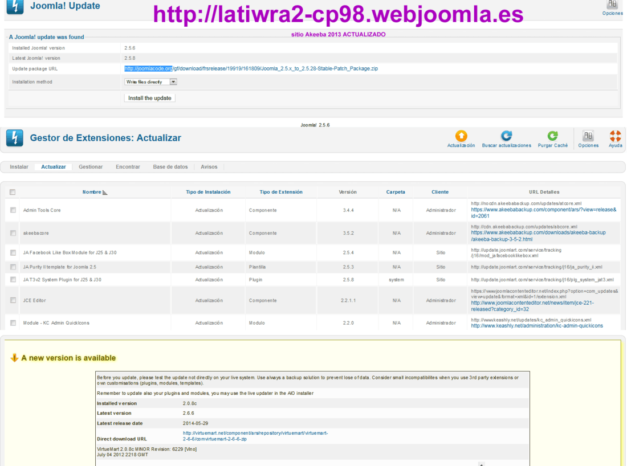The image size is (627, 466).
Task: Click the Purgar Caché icon
Action: 553,136
